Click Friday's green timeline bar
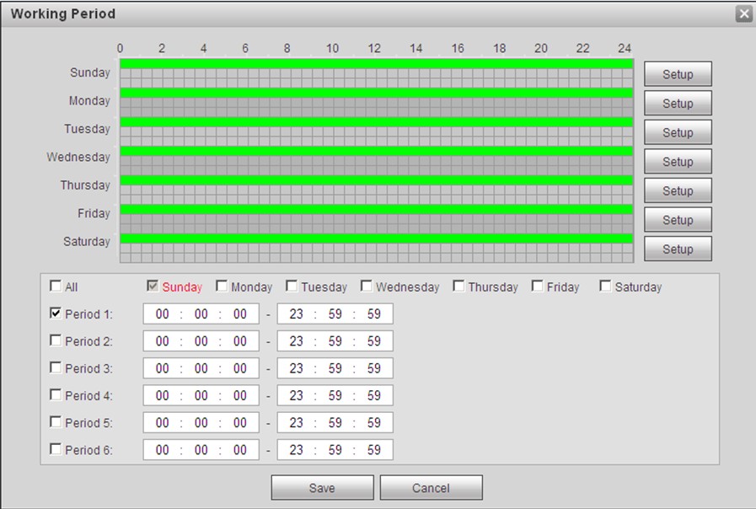Viewport: 756px width, 509px height. pos(377,209)
